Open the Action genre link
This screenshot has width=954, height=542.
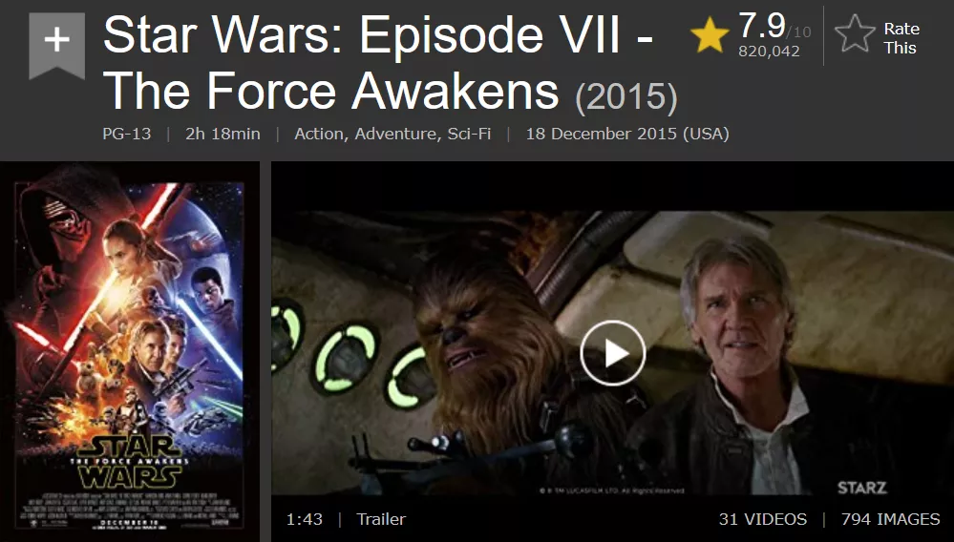tap(319, 134)
